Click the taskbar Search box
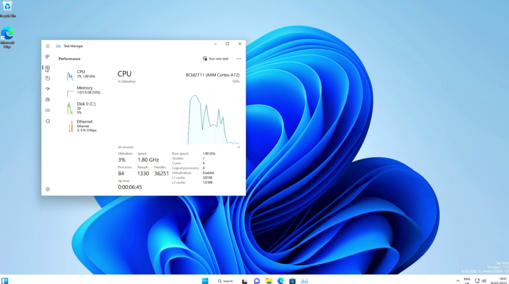Screen dimensions: 509x284 coord(225,281)
